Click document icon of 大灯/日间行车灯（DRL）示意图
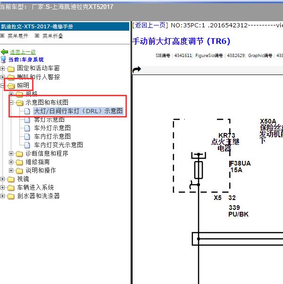The height and width of the screenshot is (284, 283). (x=27, y=111)
